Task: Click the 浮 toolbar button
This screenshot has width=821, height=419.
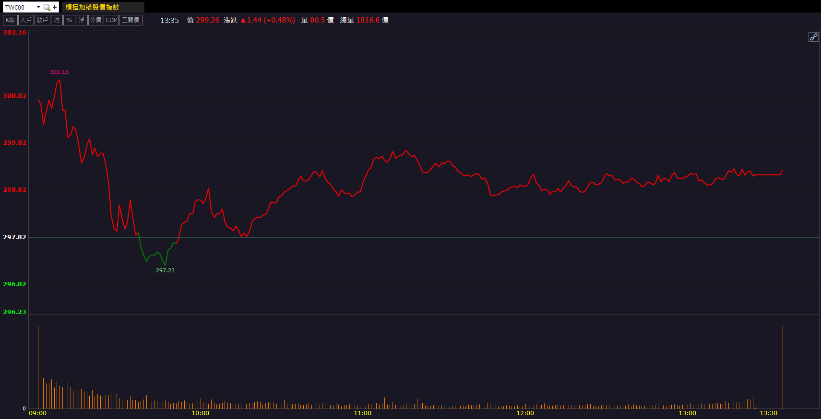Action: coord(82,20)
